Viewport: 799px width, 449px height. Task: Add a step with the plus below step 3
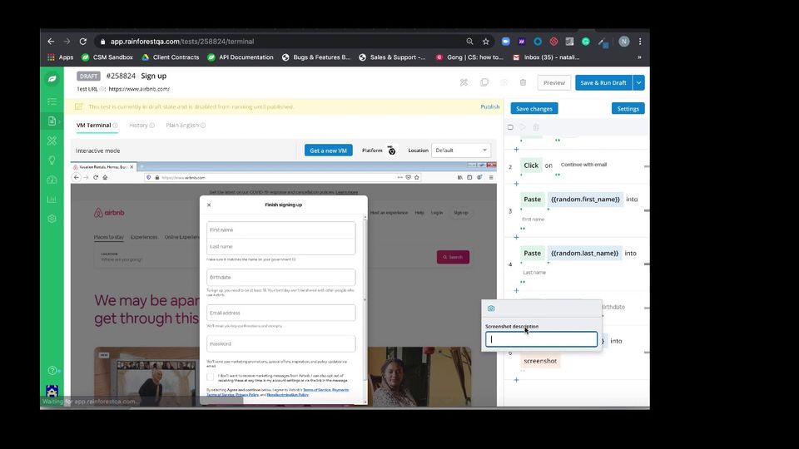pos(516,237)
